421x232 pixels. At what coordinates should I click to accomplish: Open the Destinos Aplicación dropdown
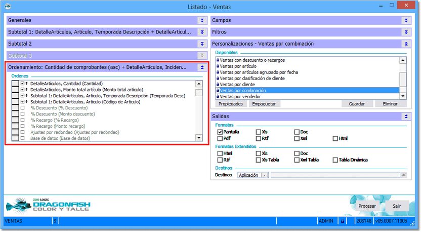(x=264, y=175)
